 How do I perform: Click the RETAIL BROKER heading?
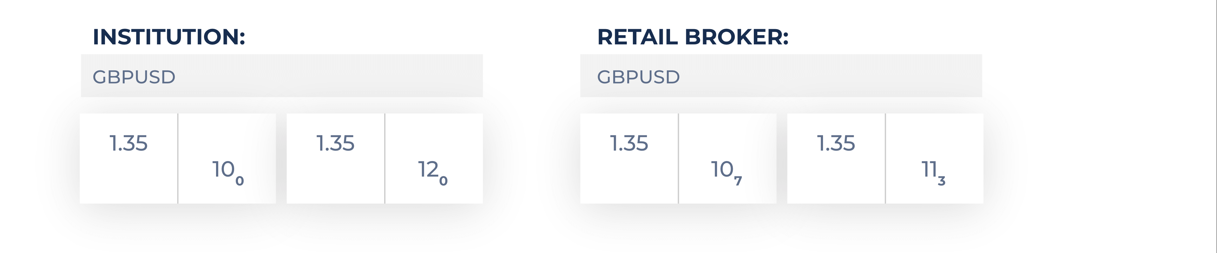click(x=693, y=37)
